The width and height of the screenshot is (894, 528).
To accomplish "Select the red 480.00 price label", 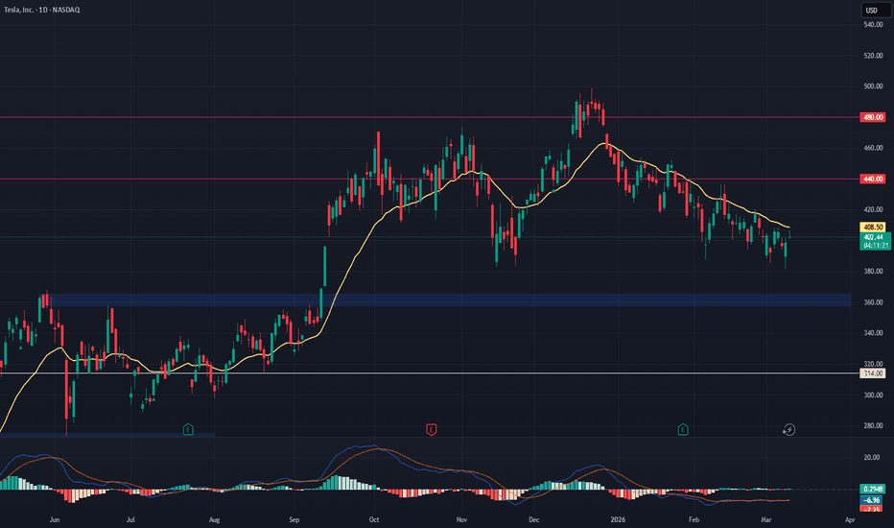I will [871, 118].
